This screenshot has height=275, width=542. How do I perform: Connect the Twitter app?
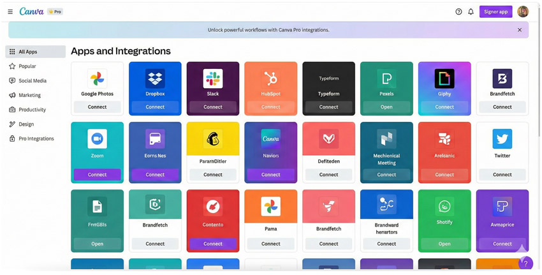[x=502, y=175]
